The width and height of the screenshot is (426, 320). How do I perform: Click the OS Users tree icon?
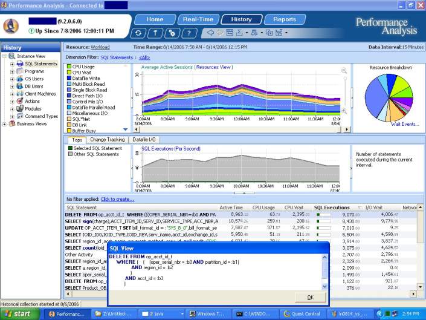point(19,79)
